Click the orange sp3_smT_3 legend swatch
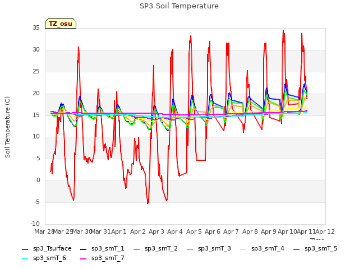This screenshot has width=359, height=269. [x=190, y=249]
